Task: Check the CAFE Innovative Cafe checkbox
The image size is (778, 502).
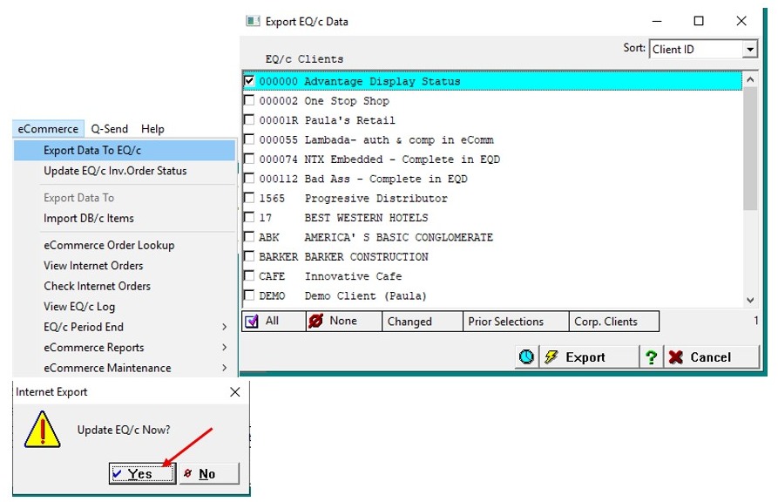Action: (x=249, y=275)
